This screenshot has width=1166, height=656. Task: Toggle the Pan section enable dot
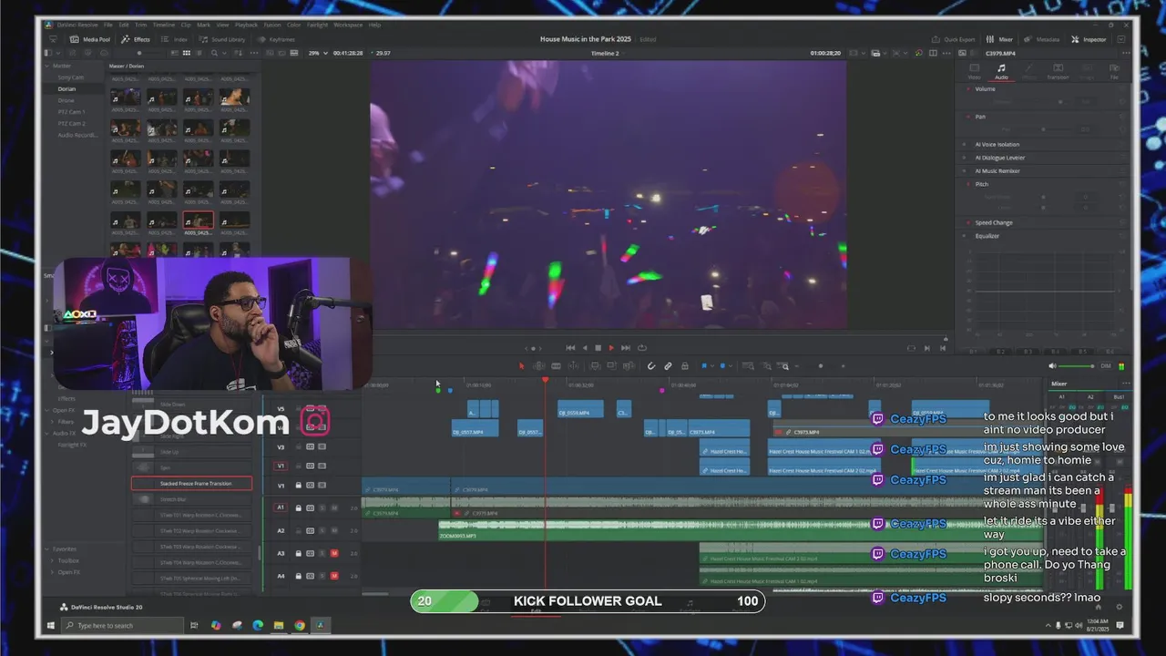[967, 117]
